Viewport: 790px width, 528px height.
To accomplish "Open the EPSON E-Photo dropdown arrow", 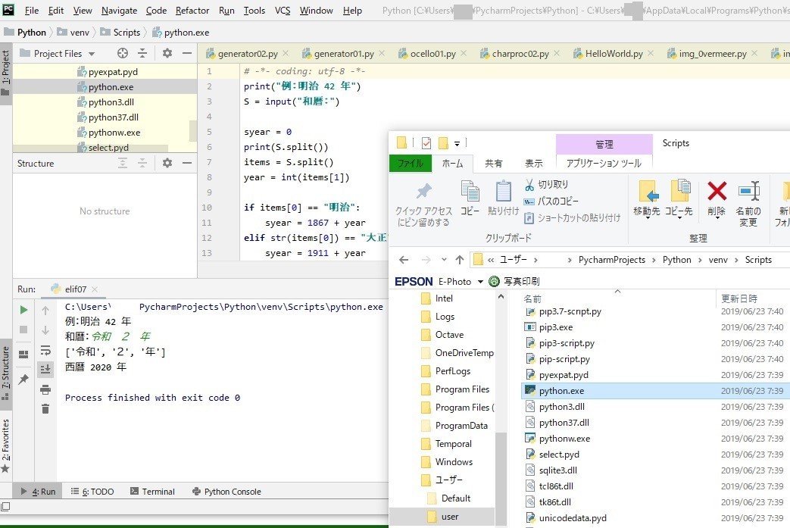I will [x=480, y=282].
